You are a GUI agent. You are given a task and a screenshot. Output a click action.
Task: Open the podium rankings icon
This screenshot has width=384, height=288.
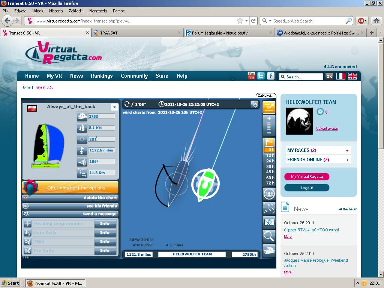point(269,250)
